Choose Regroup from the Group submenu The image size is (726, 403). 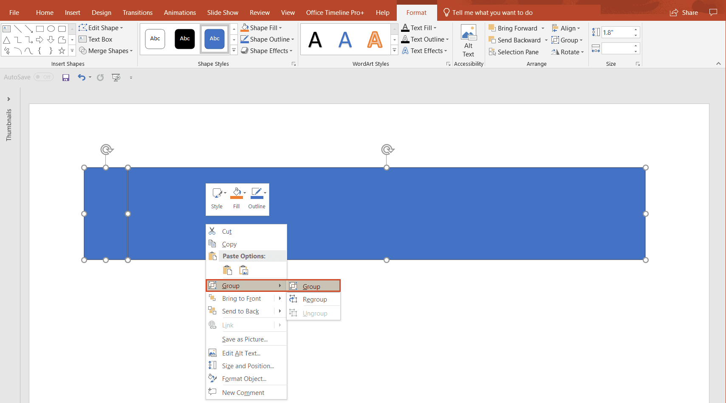click(314, 299)
